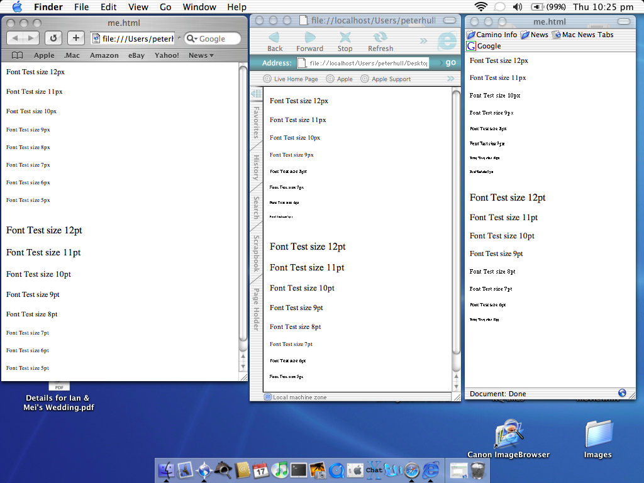Screen dimensions: 644x483
Task: Collapse the Explorer bar side panel
Action: click(256, 94)
